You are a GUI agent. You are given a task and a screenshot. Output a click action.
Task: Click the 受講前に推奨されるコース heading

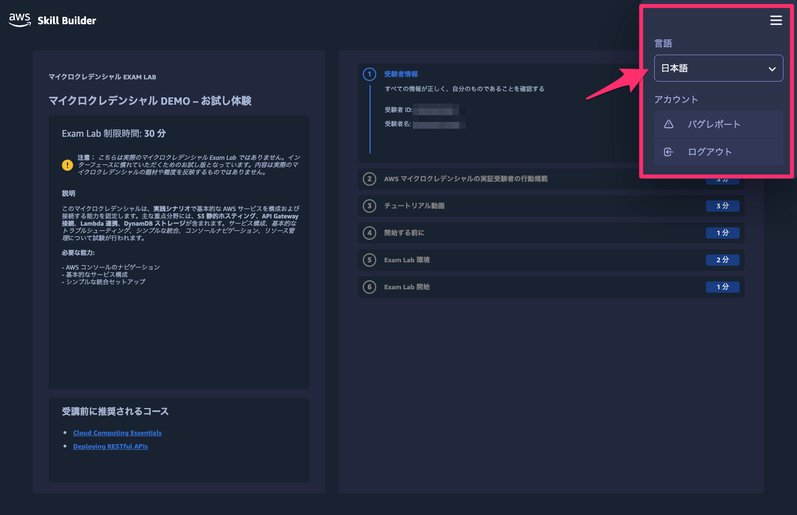tap(115, 411)
